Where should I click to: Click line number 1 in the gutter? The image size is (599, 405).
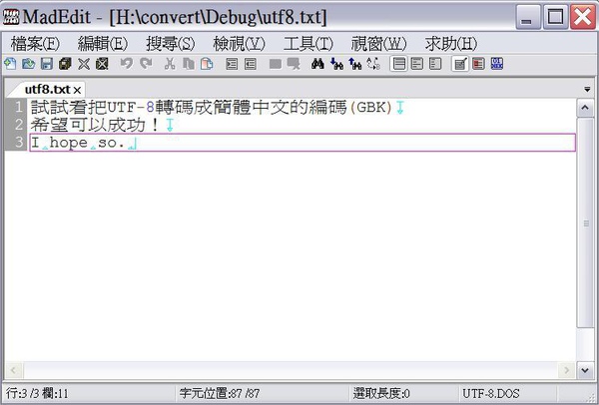click(x=18, y=108)
